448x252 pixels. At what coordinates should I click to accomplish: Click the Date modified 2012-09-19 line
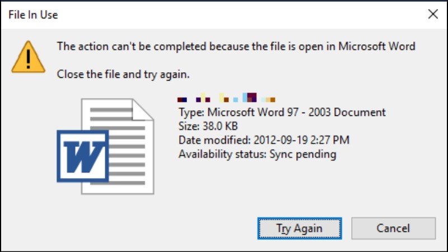click(264, 140)
